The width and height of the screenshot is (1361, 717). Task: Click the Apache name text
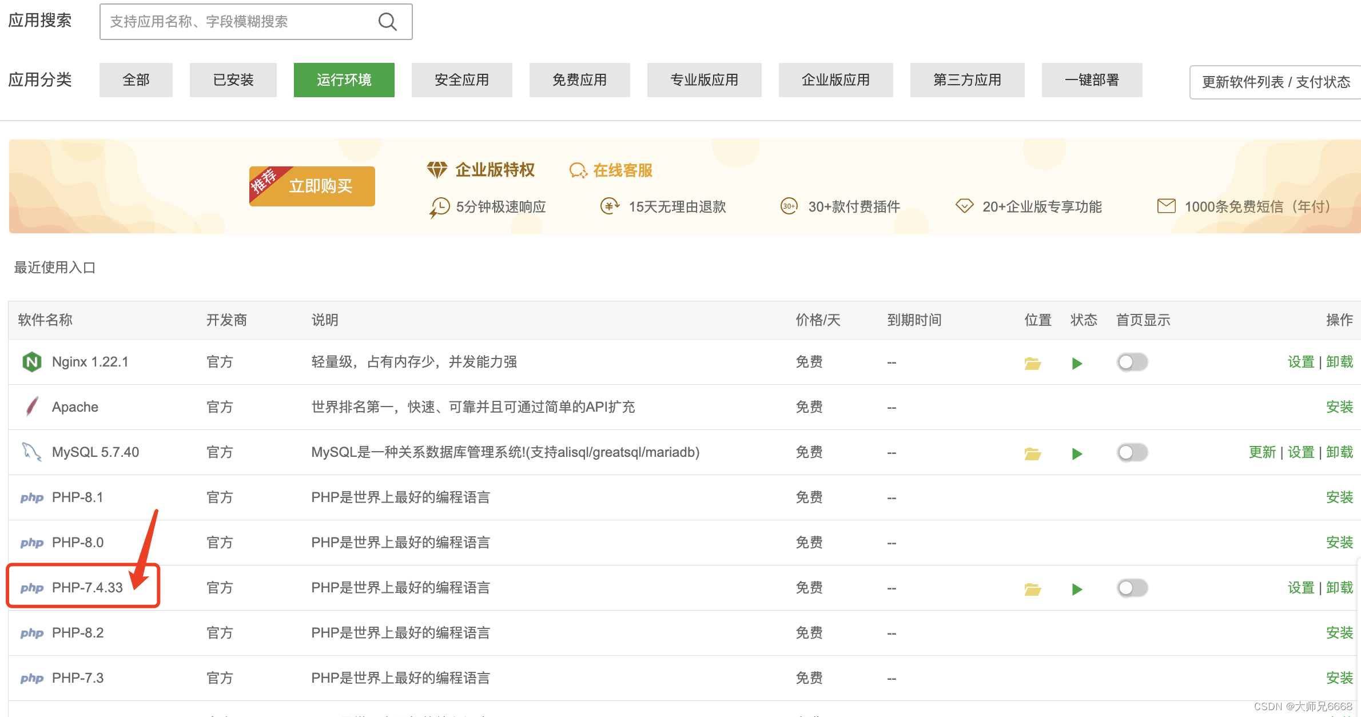(75, 407)
